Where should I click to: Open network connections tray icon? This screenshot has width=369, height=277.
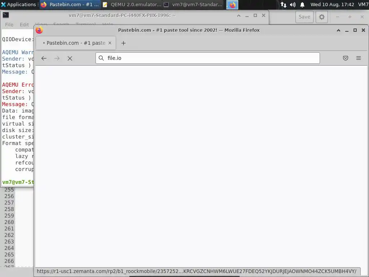click(x=283, y=4)
